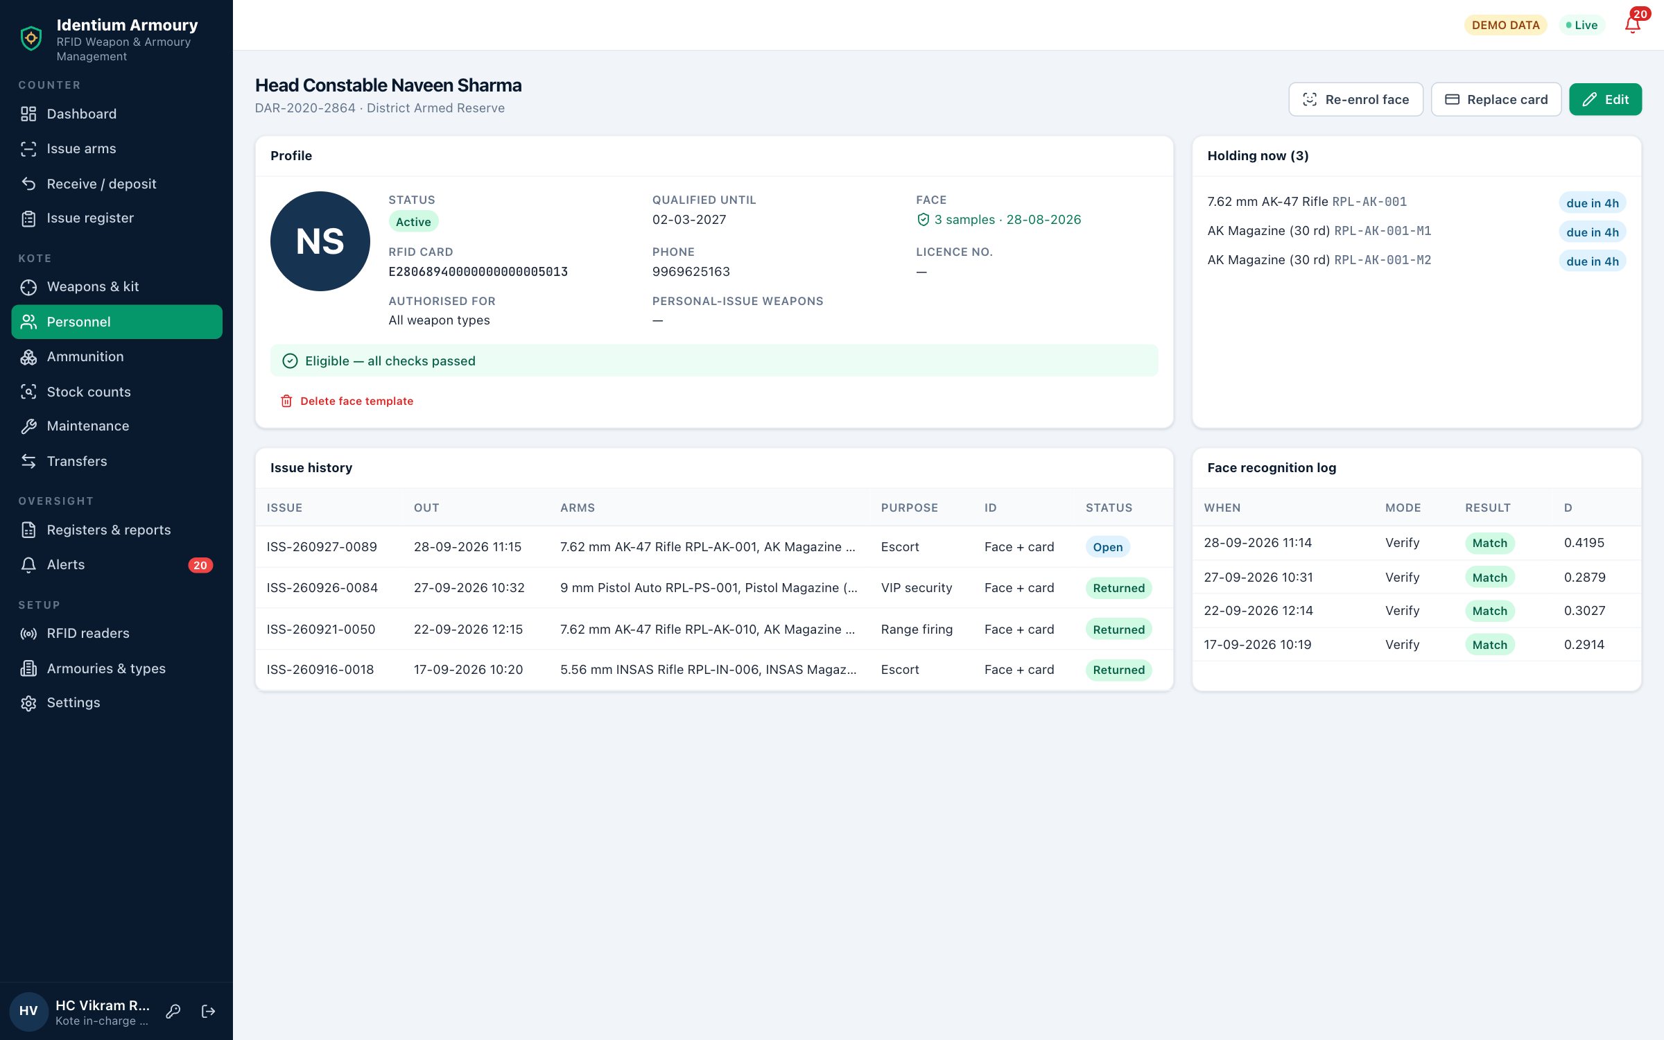Open RFID readers setup

pos(116,633)
